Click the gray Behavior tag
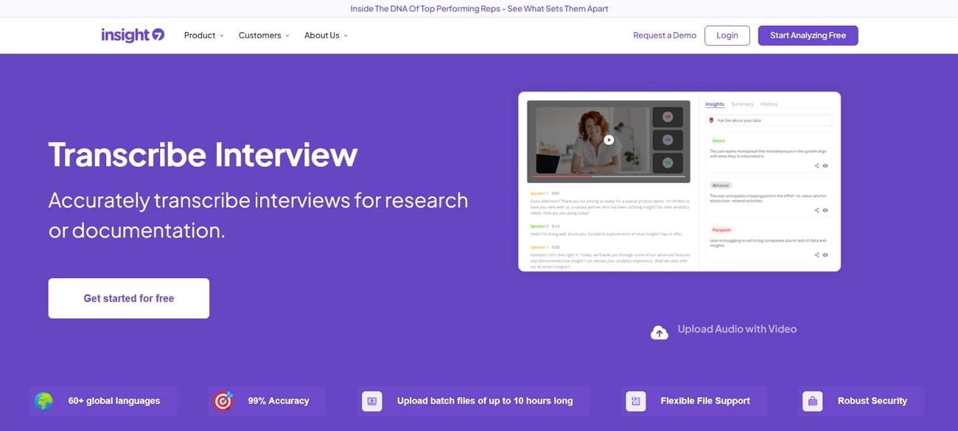The width and height of the screenshot is (958, 431). tap(721, 185)
